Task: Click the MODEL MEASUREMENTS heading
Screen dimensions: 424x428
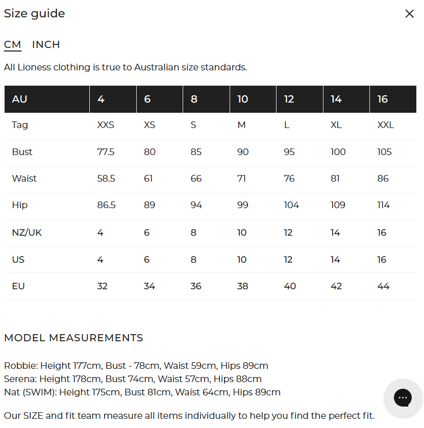Action: pyautogui.click(x=73, y=338)
